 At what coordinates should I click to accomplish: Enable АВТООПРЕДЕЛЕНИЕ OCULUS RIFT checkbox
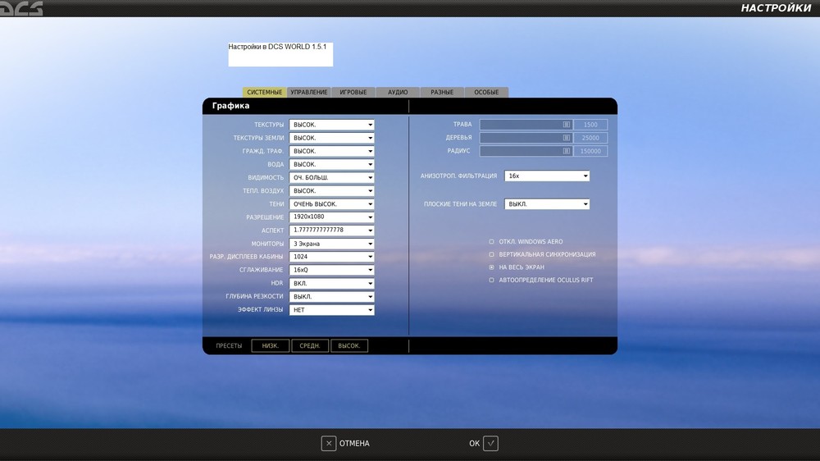coord(491,280)
